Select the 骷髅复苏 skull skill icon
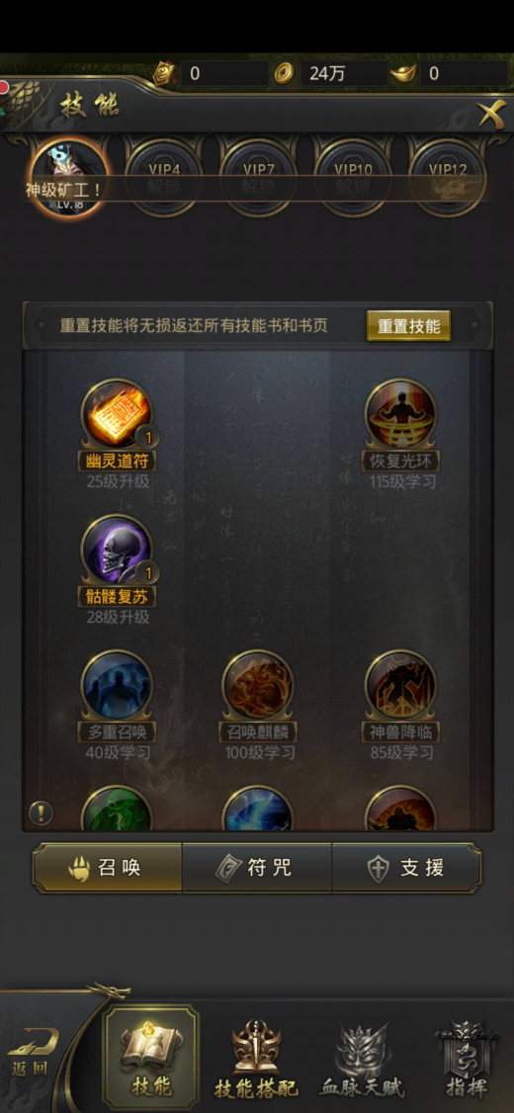The height and width of the screenshot is (1113, 514). pos(117,551)
